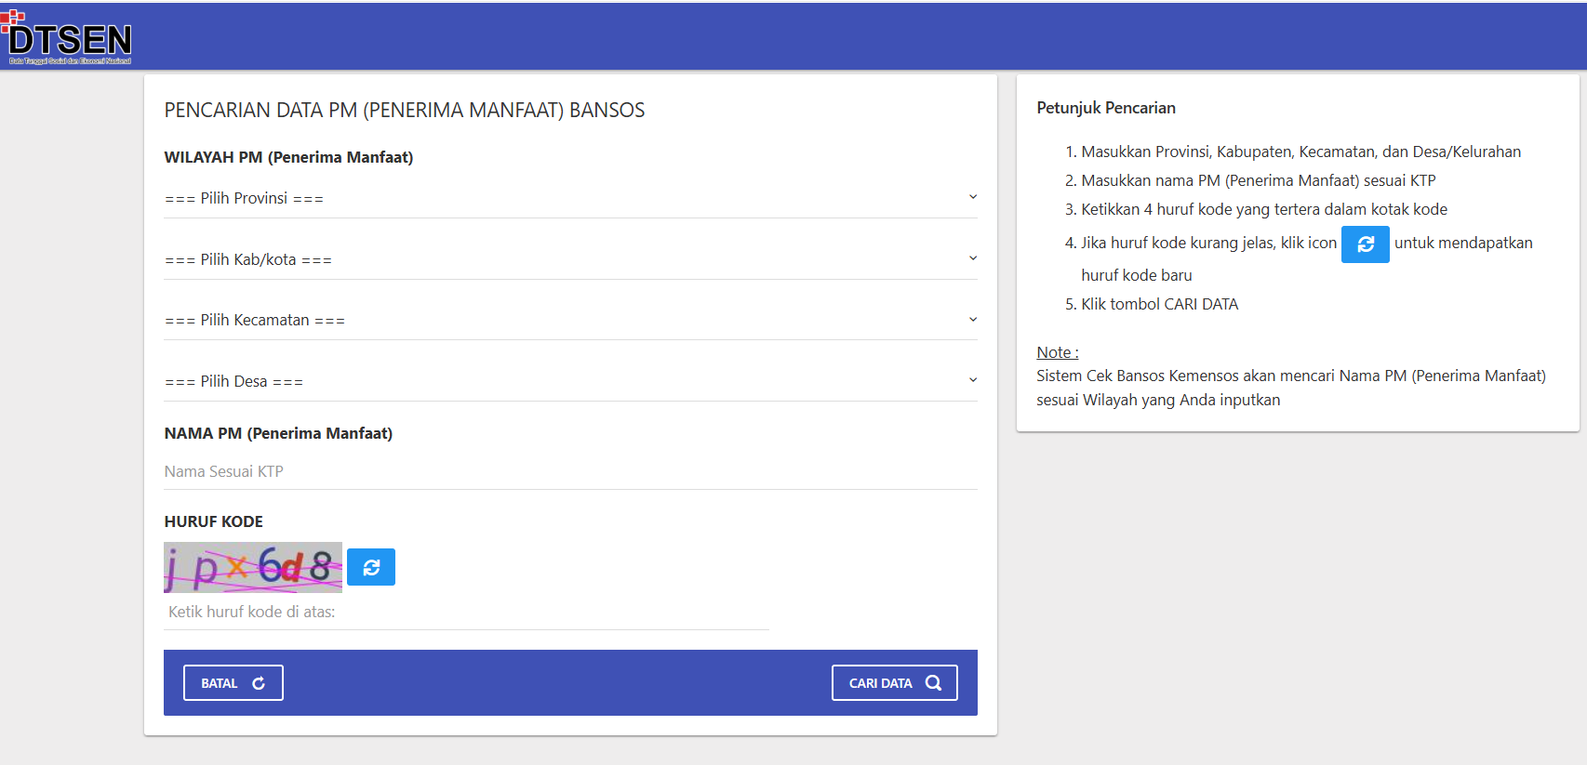Click the underlined Note: text
Screen dimensions: 1587x765
(x=1057, y=352)
